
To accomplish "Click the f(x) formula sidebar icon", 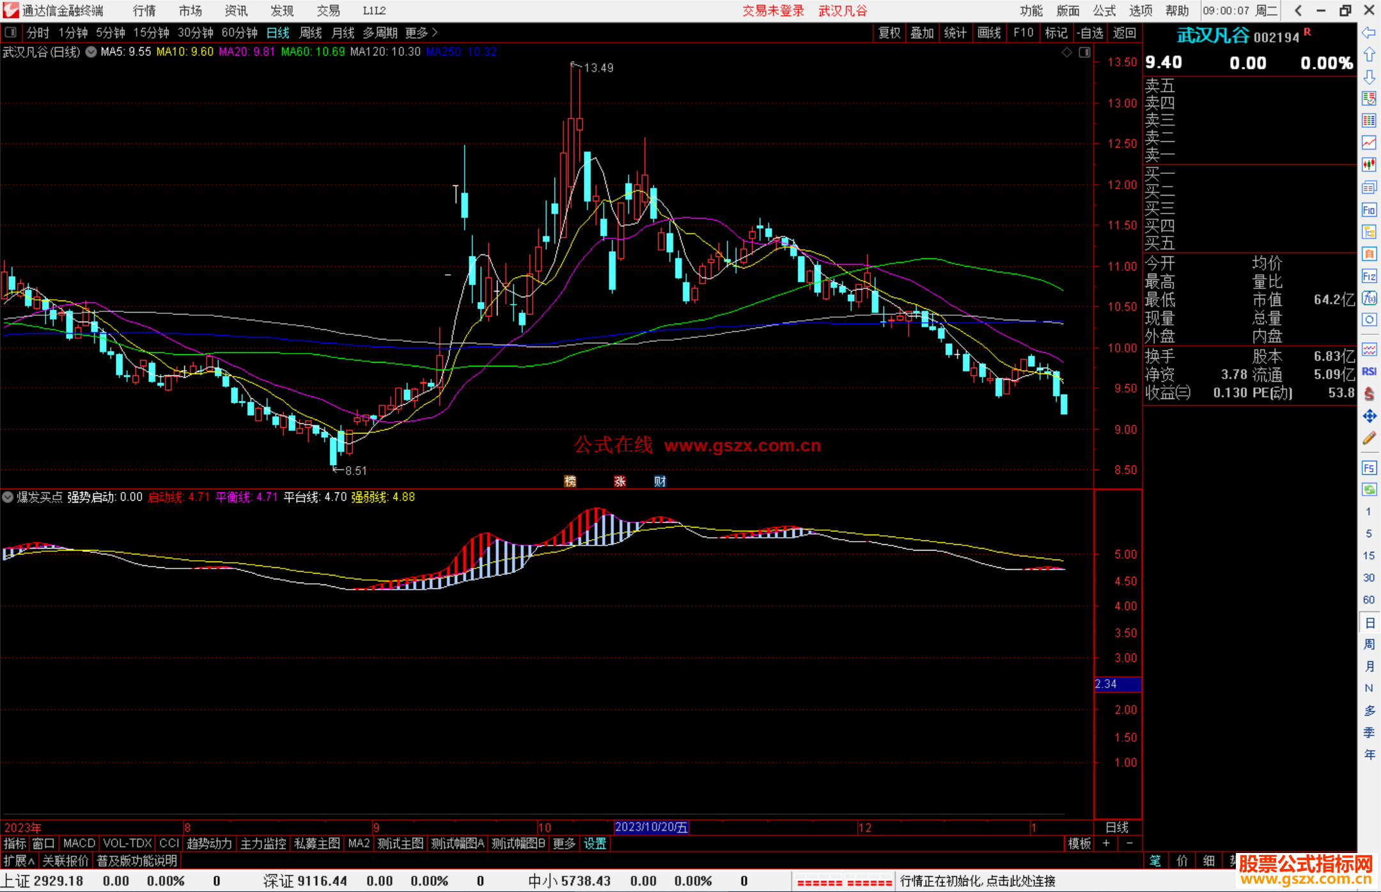I will click(x=1369, y=298).
